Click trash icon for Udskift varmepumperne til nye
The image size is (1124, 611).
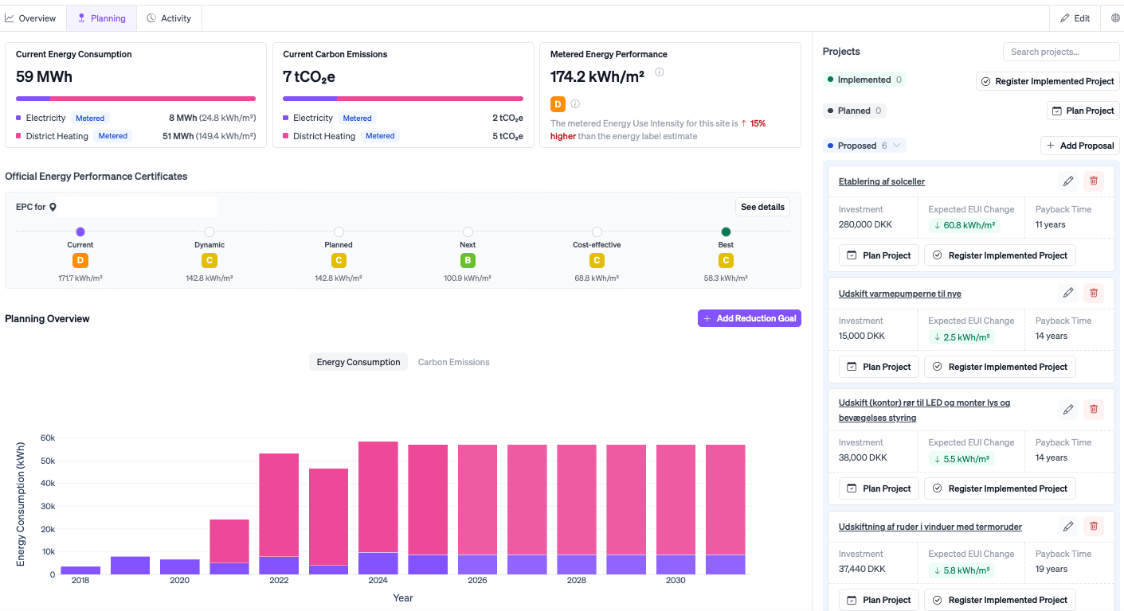point(1093,293)
